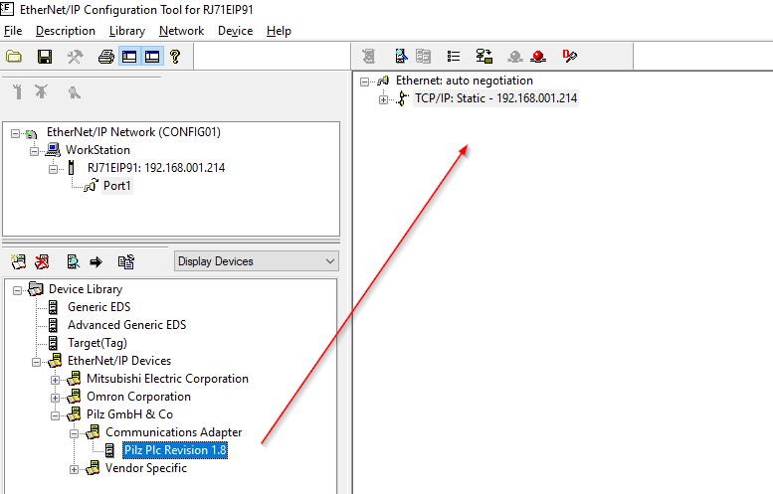Open the Library menu
This screenshot has height=494, width=773.
[127, 31]
